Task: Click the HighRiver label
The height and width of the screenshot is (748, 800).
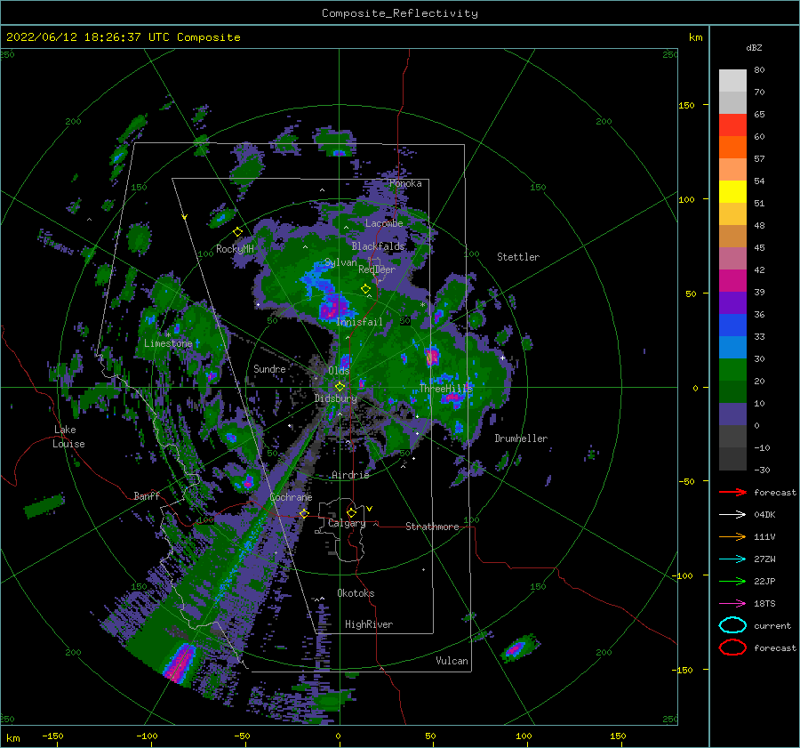Action: (369, 624)
